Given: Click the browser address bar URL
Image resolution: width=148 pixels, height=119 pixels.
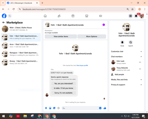Looking at the screenshot, I should point(44,9).
